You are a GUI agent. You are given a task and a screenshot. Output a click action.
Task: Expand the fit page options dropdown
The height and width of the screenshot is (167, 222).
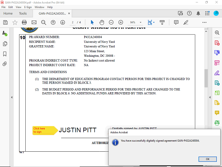[x=154, y=22]
